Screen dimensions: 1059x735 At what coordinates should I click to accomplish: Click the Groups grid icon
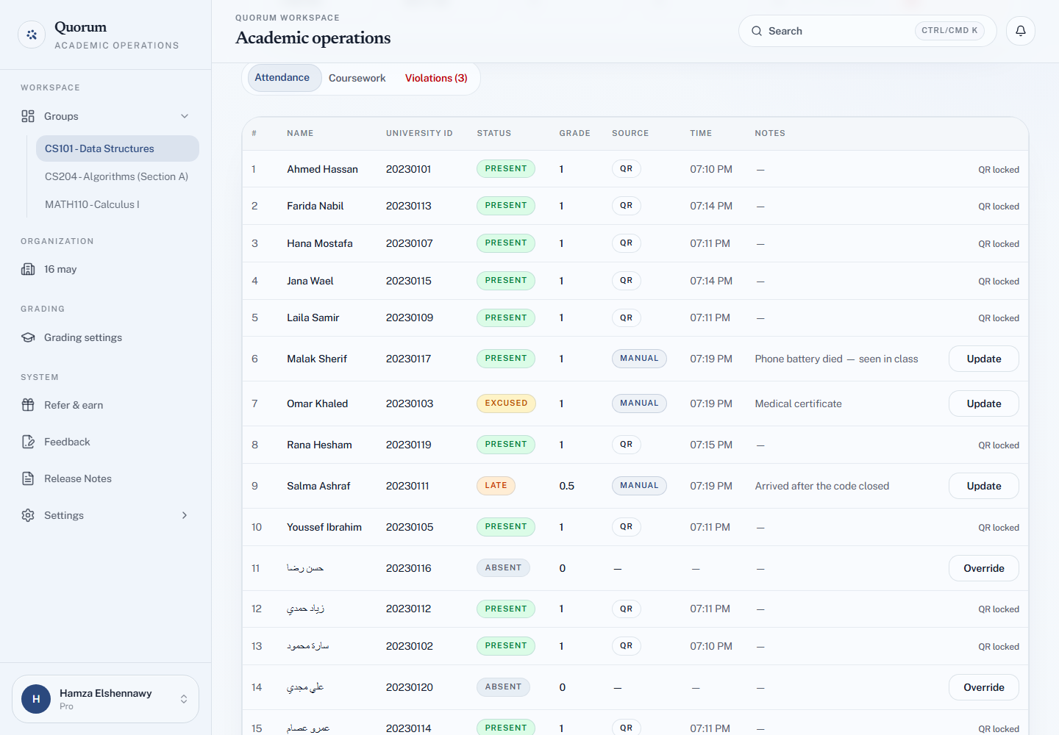pyautogui.click(x=28, y=116)
